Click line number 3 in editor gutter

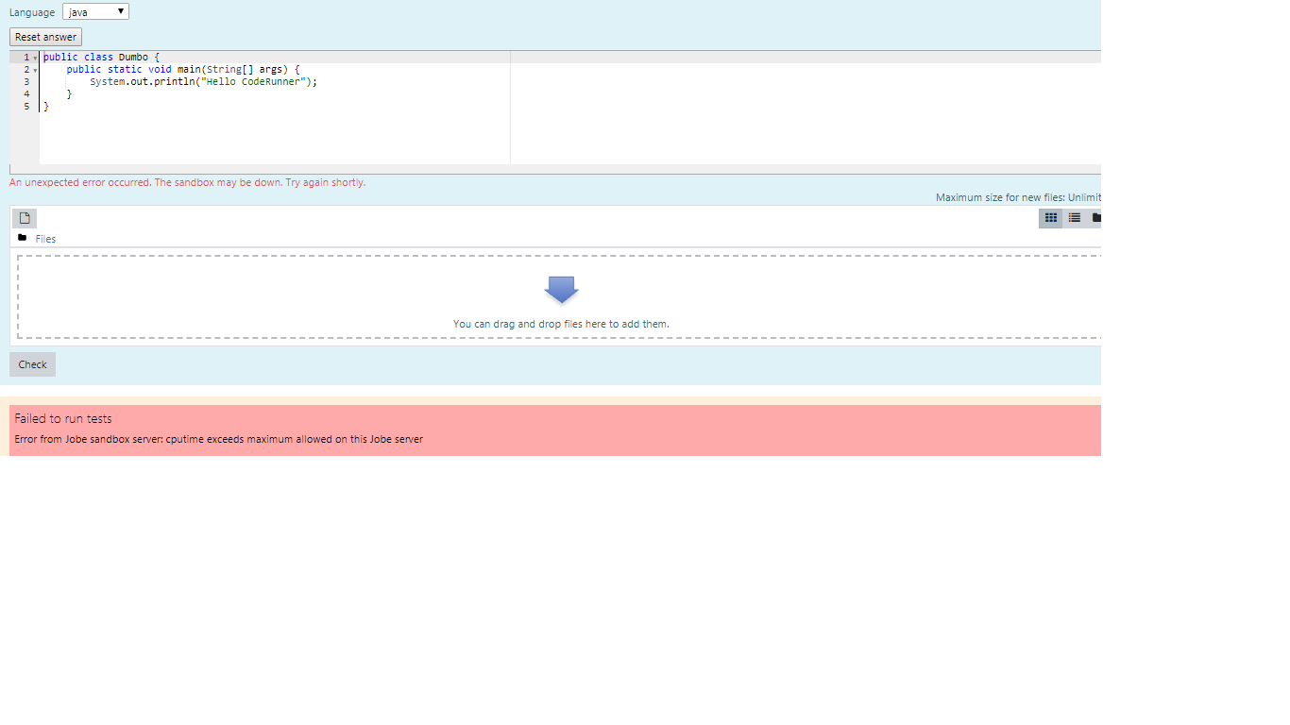pyautogui.click(x=26, y=82)
